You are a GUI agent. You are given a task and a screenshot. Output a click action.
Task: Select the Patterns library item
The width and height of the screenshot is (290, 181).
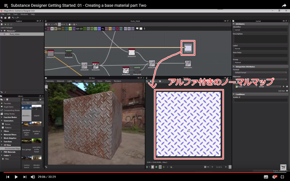point(8,128)
